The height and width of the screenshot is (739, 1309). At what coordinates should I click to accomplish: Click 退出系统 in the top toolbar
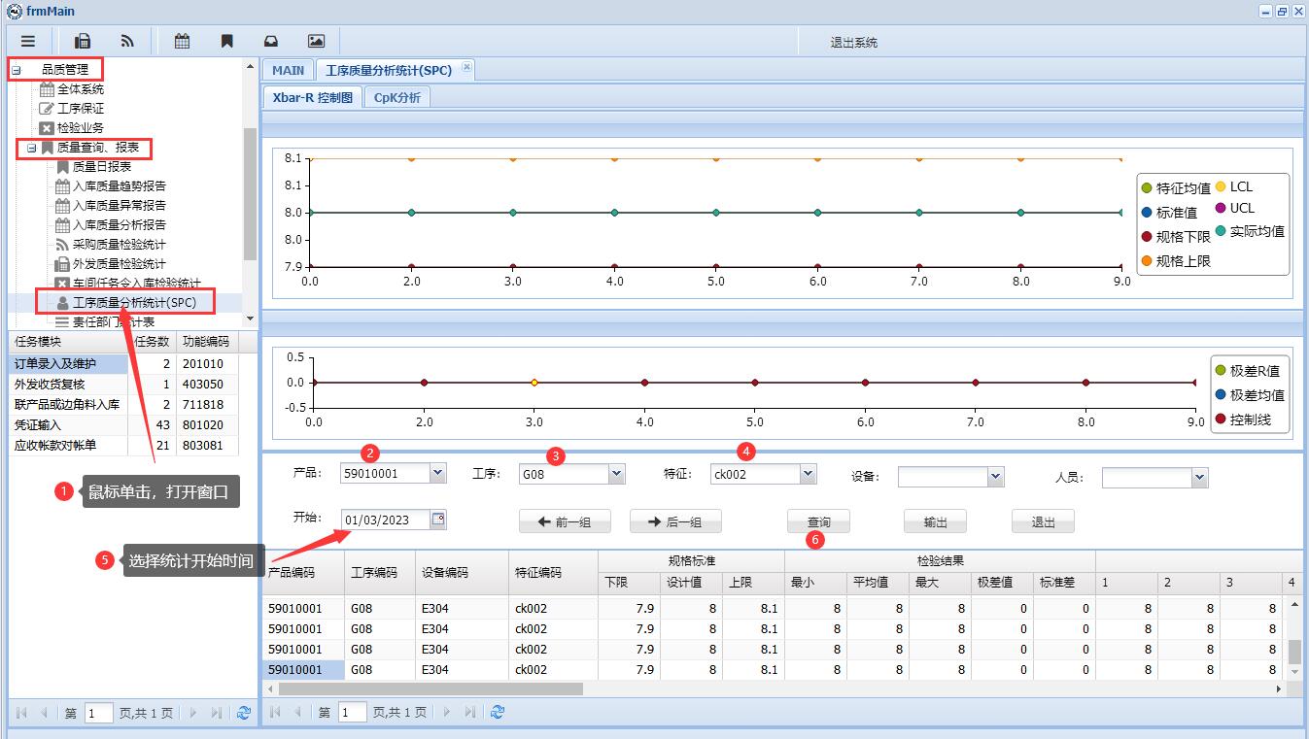(x=853, y=43)
